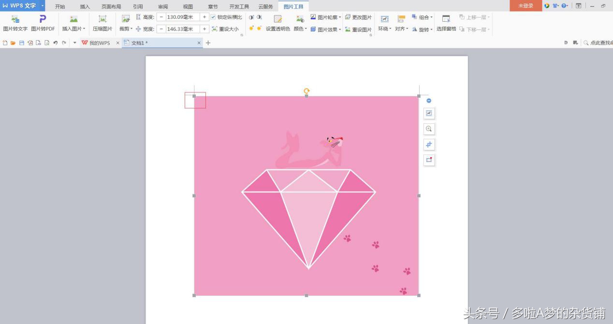Click the Print icon in quick access toolbar

38,43
